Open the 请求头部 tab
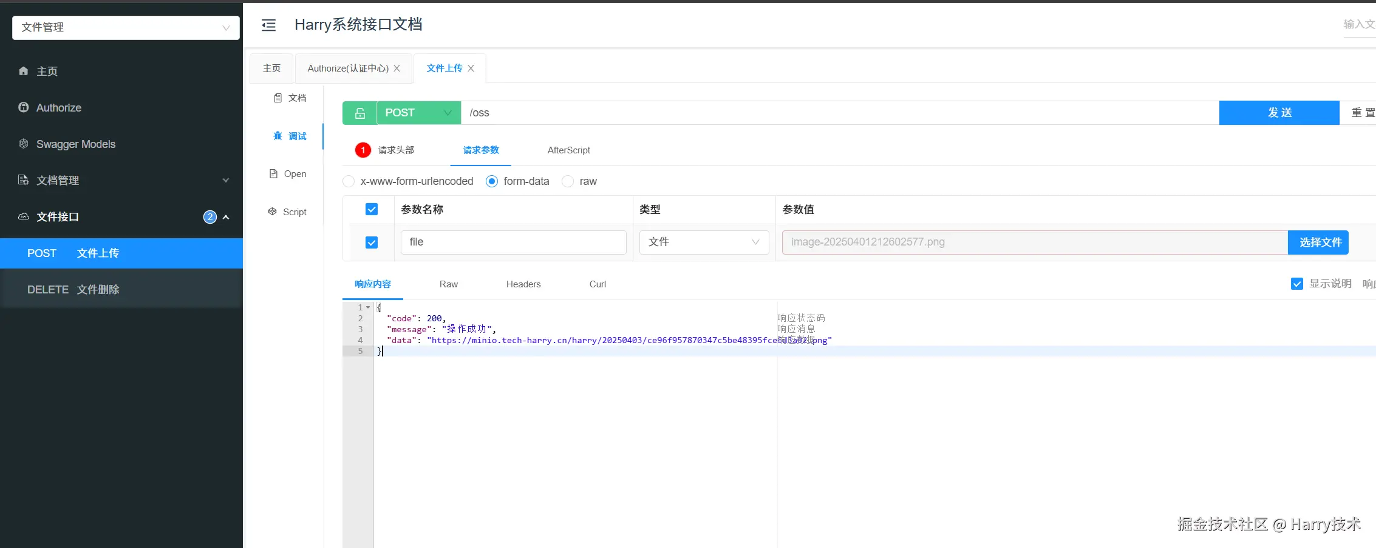Viewport: 1376px width, 548px height. pyautogui.click(x=396, y=150)
